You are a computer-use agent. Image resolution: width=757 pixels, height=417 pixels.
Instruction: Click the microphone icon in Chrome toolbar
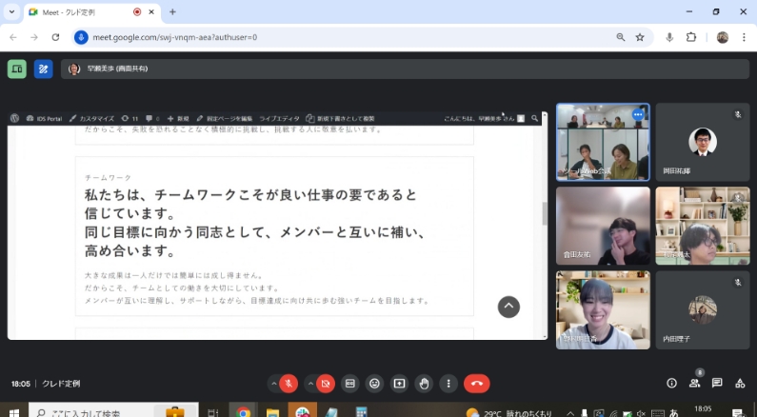(669, 37)
